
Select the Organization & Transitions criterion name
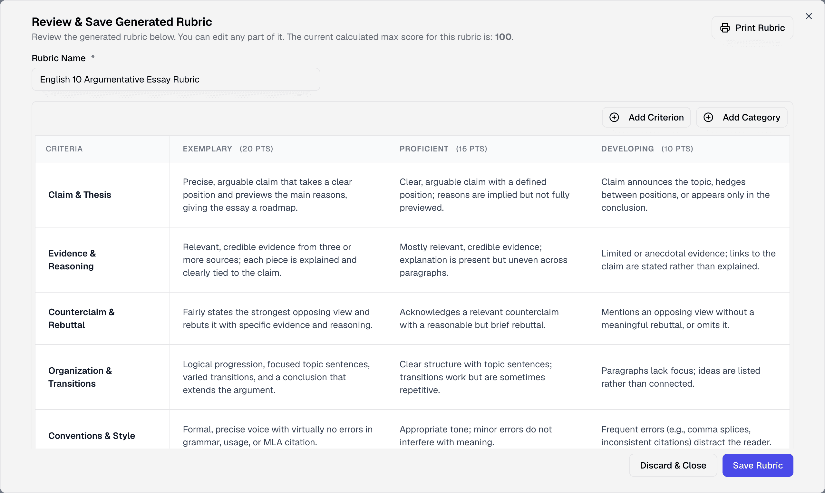(80, 377)
